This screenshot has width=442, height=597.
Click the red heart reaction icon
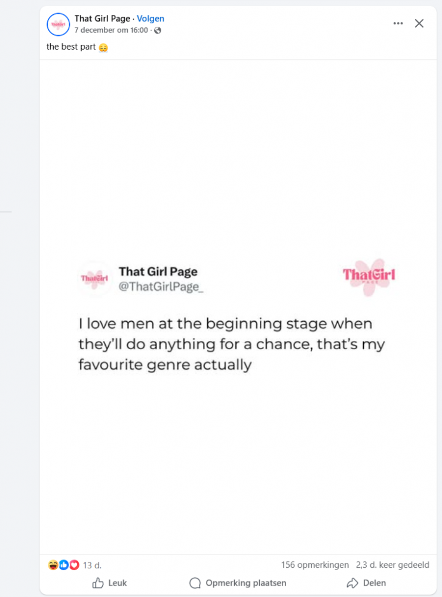click(x=74, y=565)
